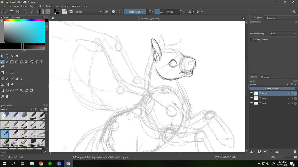
Task: Click the Tag button in Brush Presets
Action: tap(39, 110)
